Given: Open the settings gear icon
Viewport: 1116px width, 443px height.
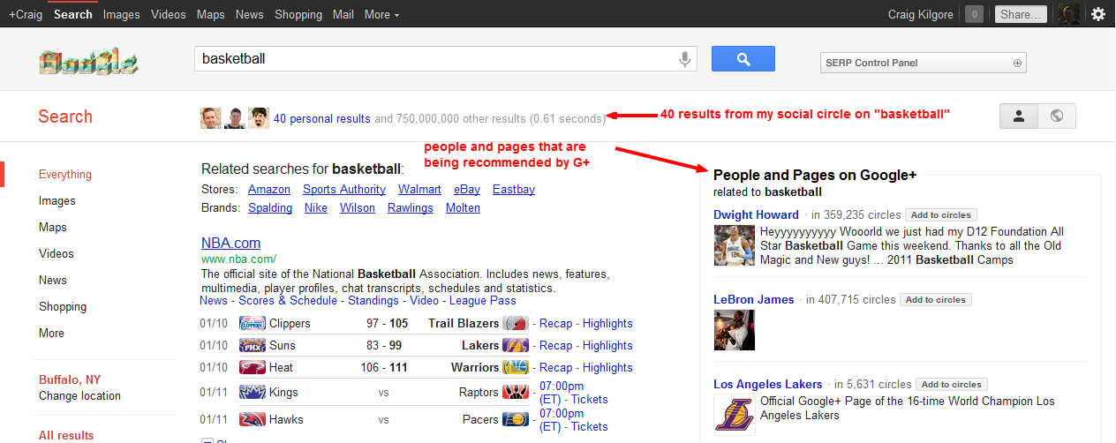Looking at the screenshot, I should [1098, 14].
